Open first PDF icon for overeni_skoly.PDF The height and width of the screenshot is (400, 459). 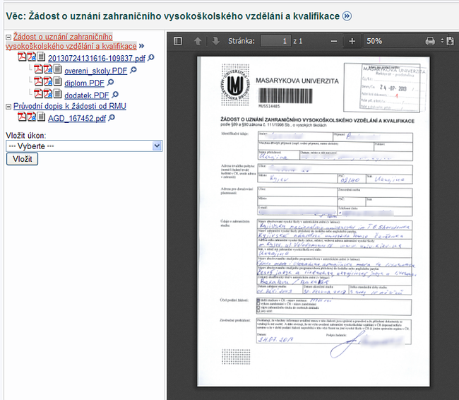(x=38, y=69)
